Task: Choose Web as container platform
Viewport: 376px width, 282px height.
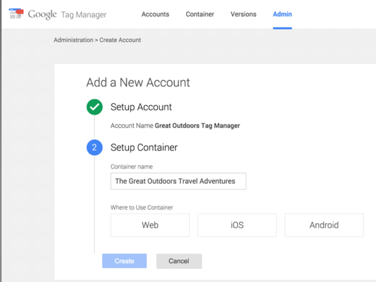Action: point(150,225)
